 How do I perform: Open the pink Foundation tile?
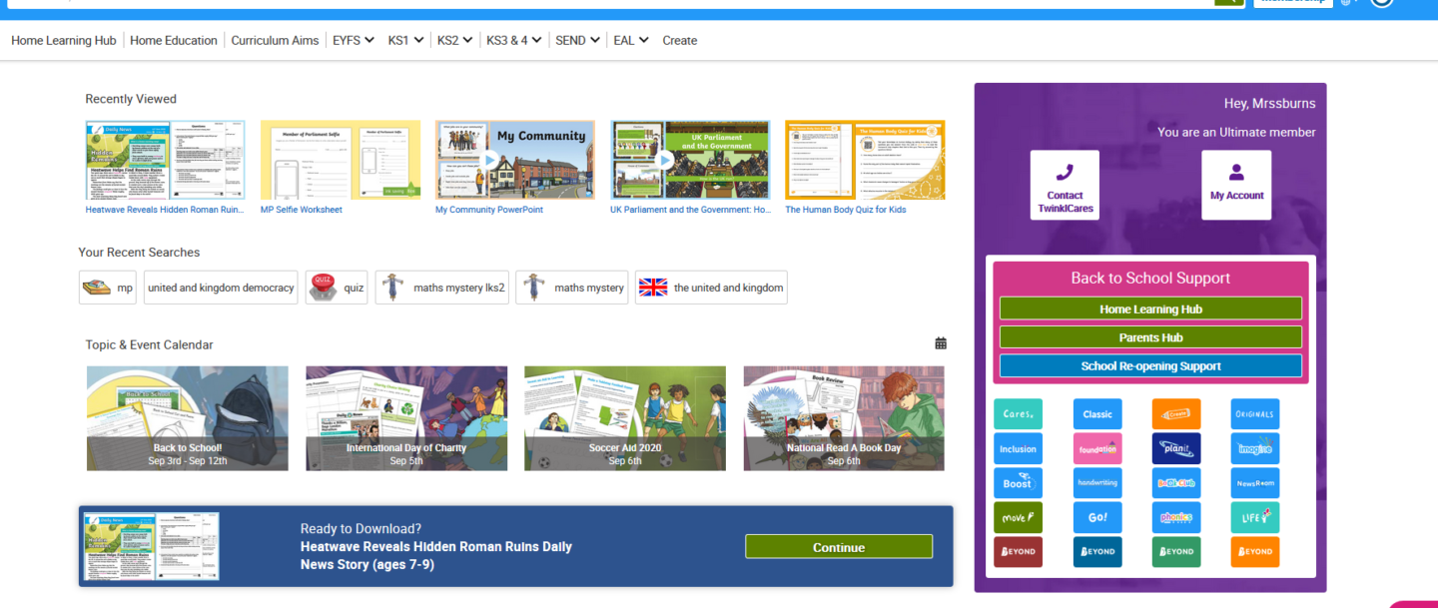(1097, 448)
